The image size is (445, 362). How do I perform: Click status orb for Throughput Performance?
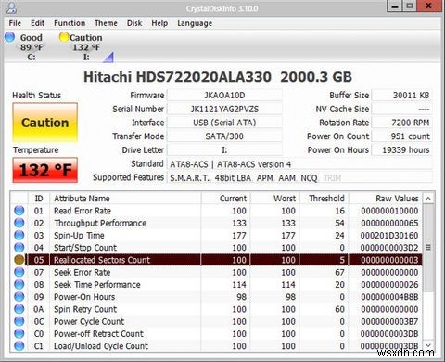(19, 223)
